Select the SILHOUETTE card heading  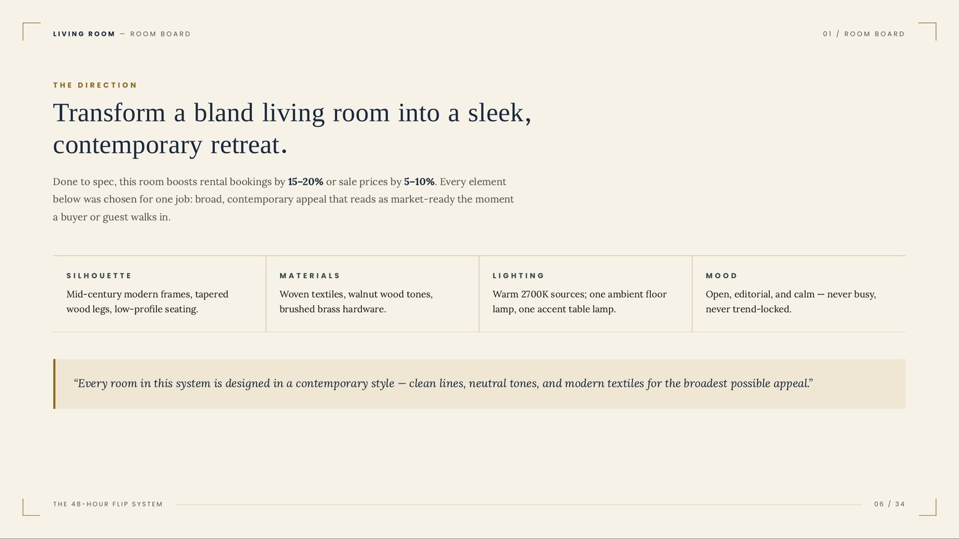tap(99, 276)
